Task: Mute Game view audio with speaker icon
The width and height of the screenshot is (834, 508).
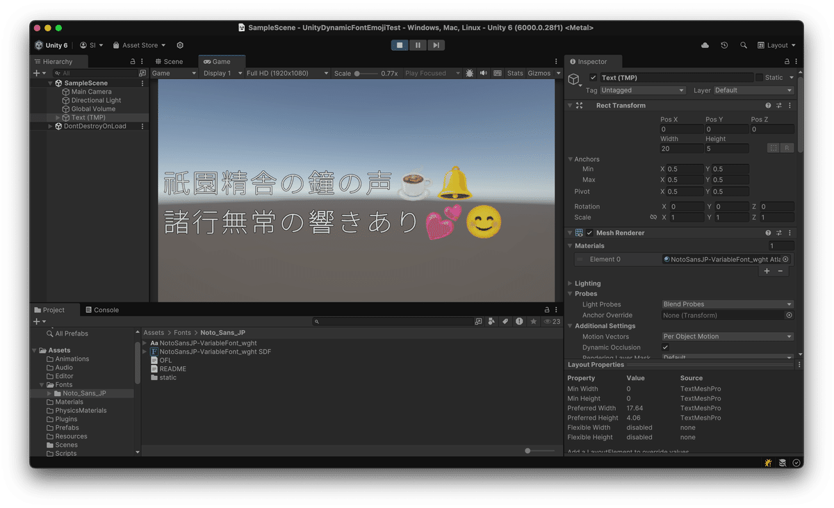Action: 484,73
